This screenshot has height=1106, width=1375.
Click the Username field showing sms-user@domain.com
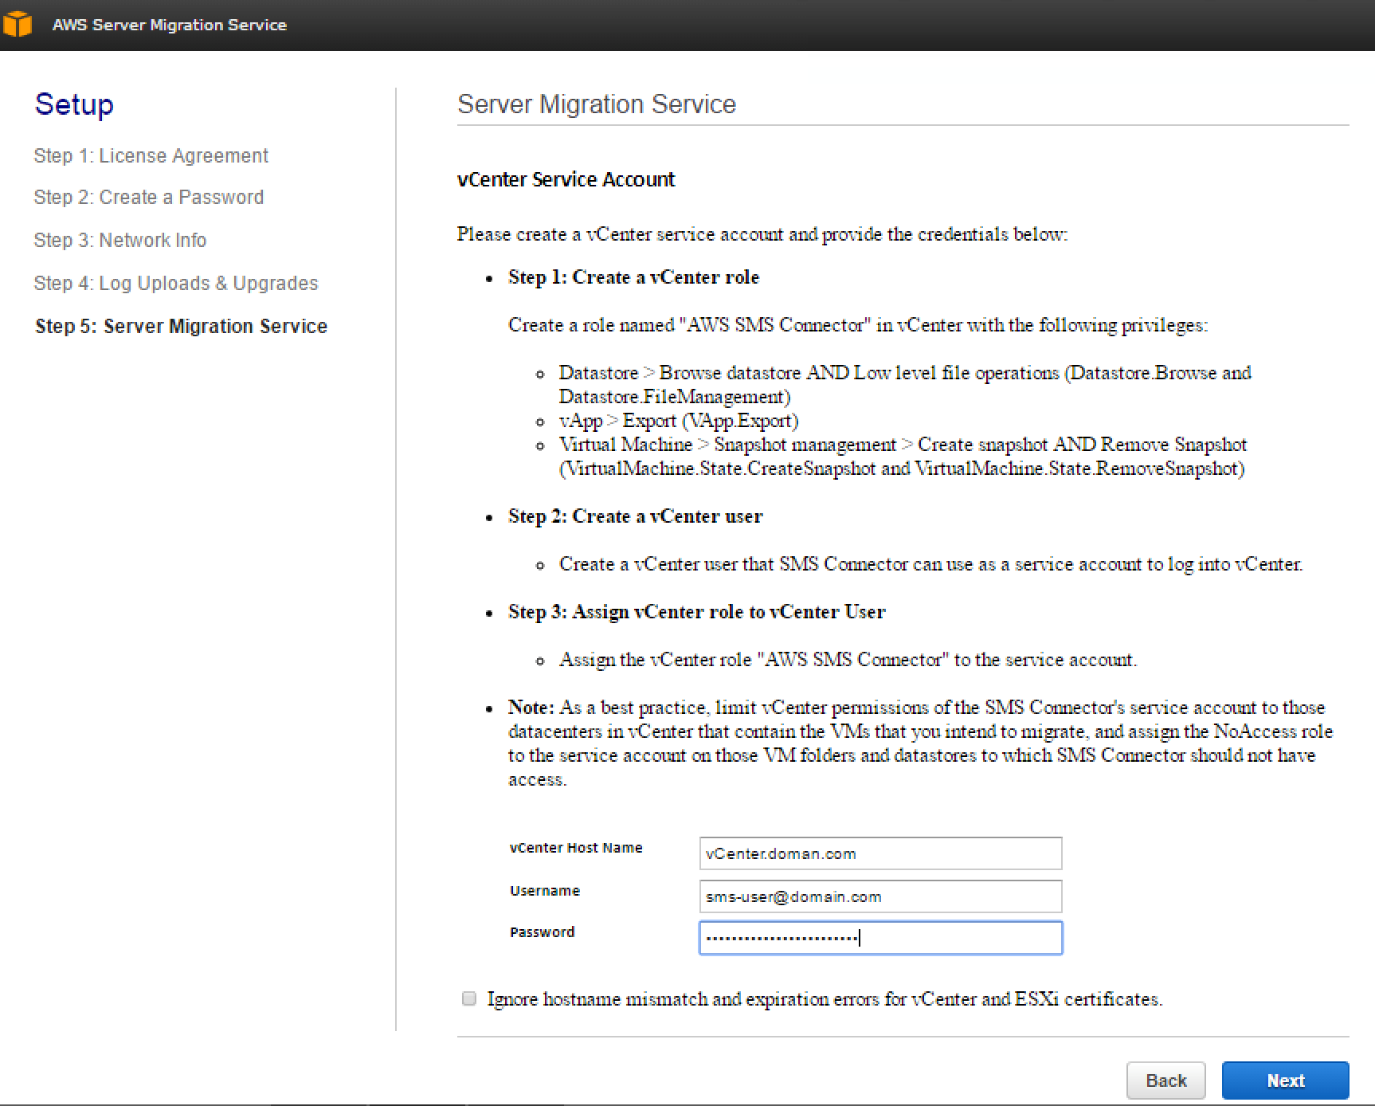(x=879, y=896)
